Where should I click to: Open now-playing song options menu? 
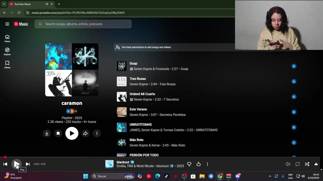[207, 164]
